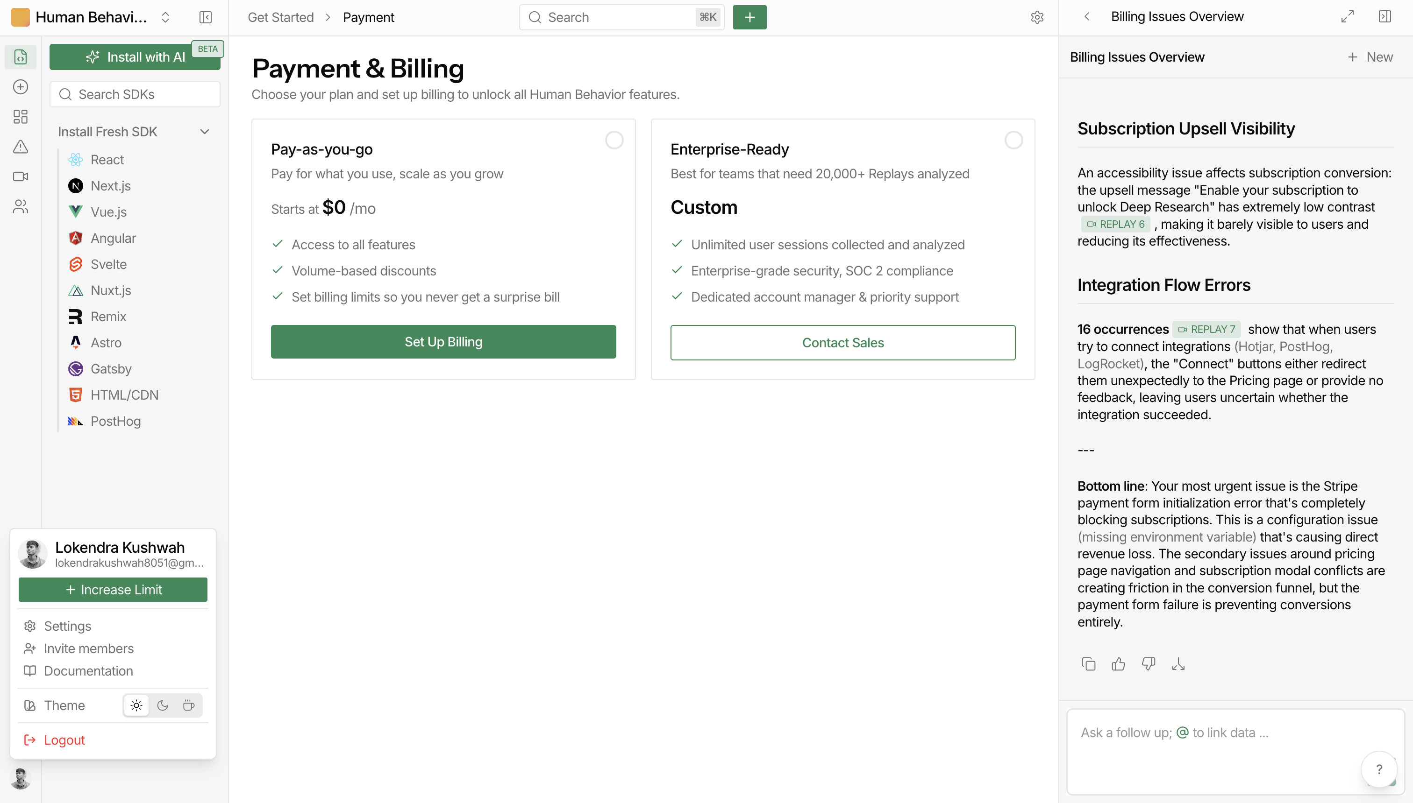Click the thumbs up feedback icon
Viewport: 1413px width, 803px height.
[1118, 664]
